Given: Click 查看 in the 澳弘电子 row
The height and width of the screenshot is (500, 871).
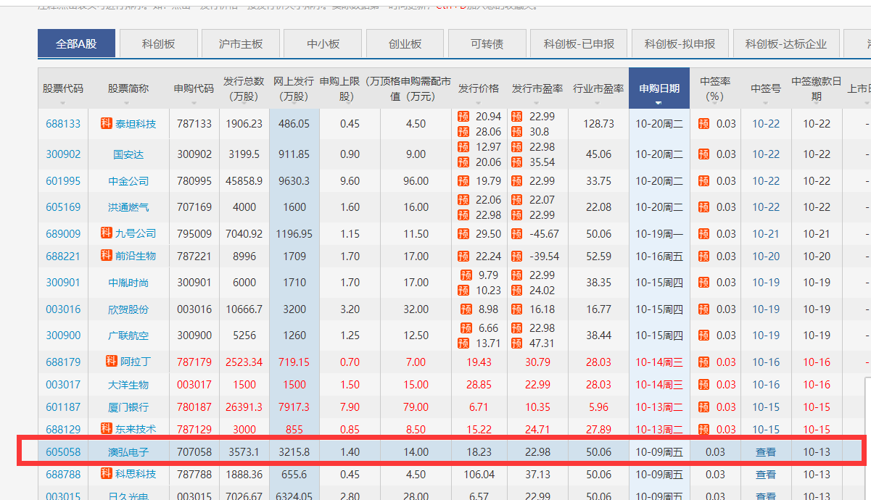Looking at the screenshot, I should point(765,452).
